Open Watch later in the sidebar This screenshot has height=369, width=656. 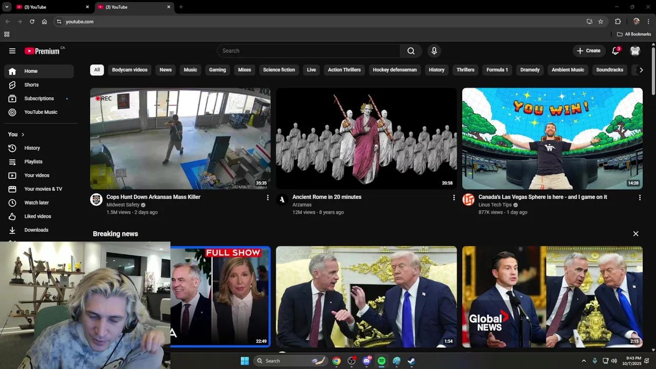tap(39, 203)
